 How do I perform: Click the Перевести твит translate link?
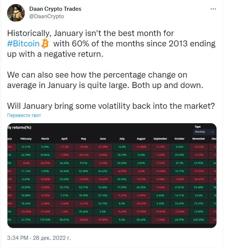click(x=24, y=115)
